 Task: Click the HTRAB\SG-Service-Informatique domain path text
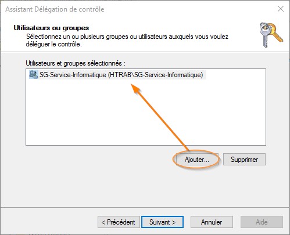point(155,75)
